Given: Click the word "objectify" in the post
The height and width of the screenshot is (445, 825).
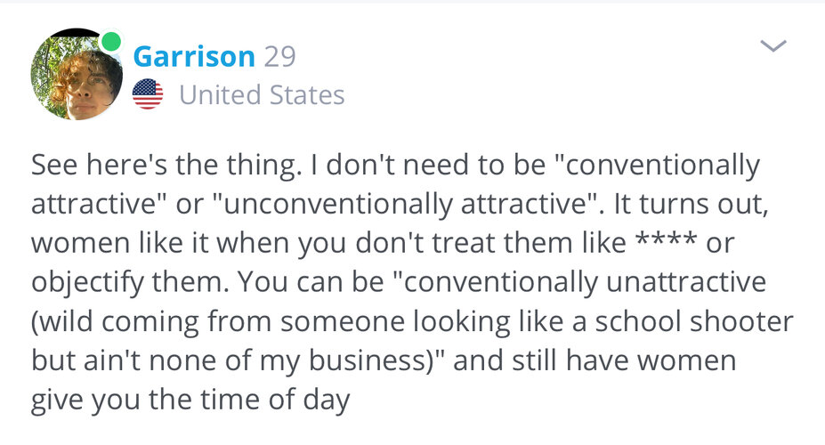Looking at the screenshot, I should [87, 283].
